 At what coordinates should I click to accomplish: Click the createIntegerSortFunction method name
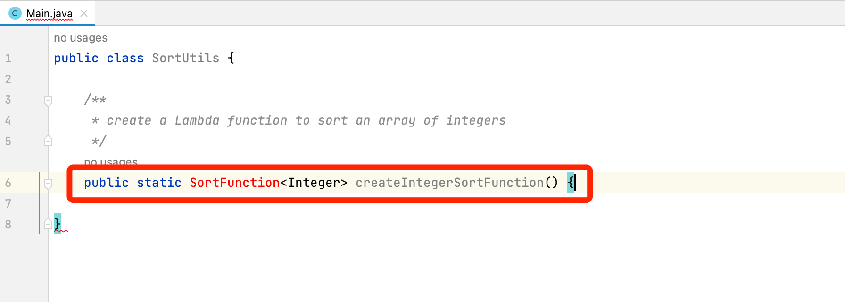pyautogui.click(x=449, y=183)
